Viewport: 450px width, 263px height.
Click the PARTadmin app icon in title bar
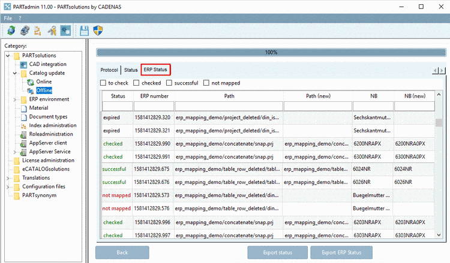click(x=7, y=7)
